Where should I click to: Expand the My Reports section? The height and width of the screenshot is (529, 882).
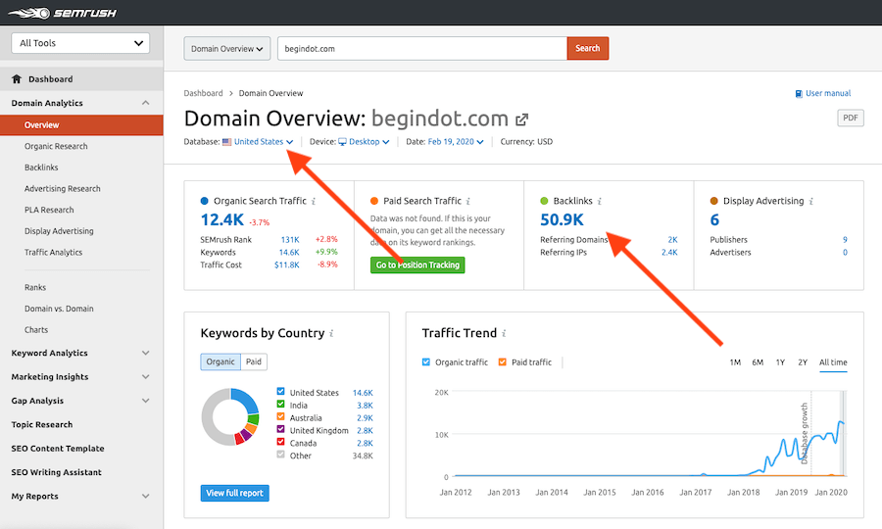(146, 497)
